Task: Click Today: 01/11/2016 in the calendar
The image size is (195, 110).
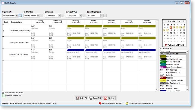Action: point(175,45)
